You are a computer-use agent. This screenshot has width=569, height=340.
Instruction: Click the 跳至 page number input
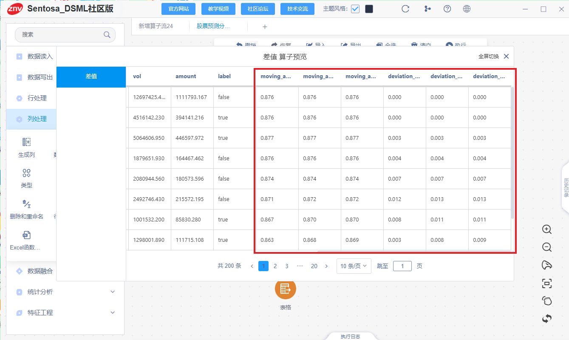coord(402,266)
